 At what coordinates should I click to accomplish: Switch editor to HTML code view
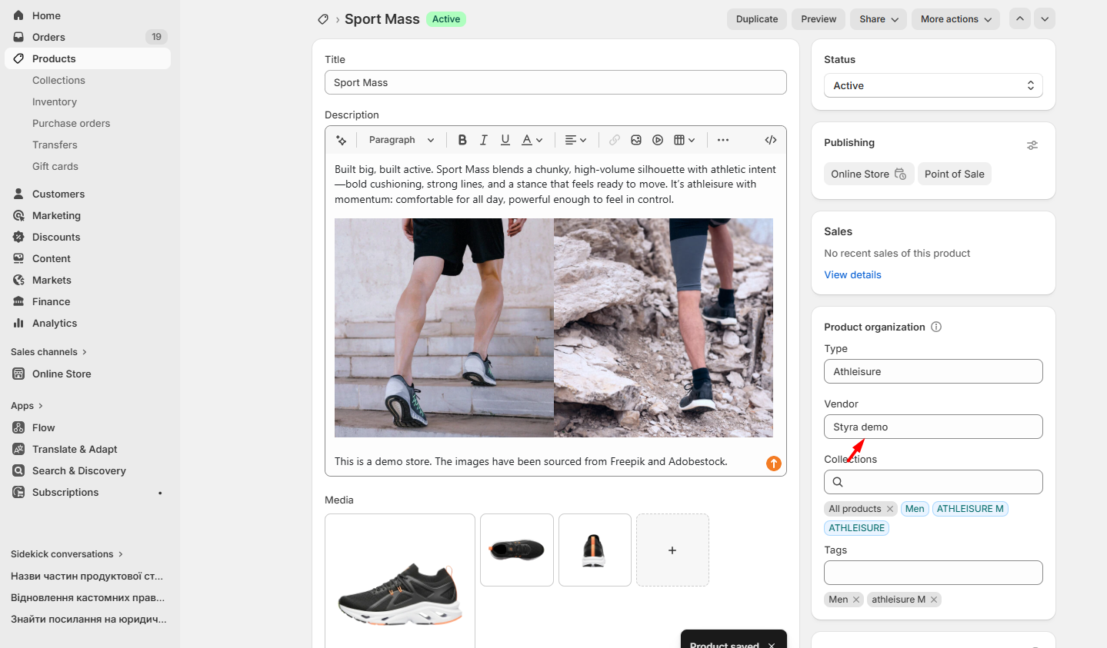point(771,140)
